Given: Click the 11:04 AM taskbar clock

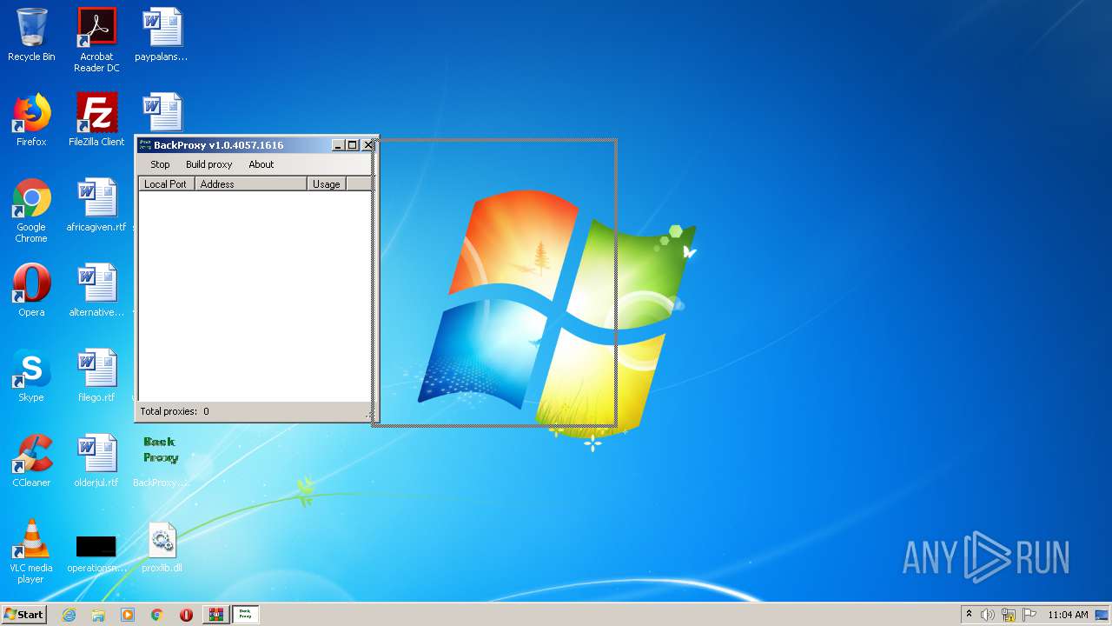Looking at the screenshot, I should point(1068,615).
